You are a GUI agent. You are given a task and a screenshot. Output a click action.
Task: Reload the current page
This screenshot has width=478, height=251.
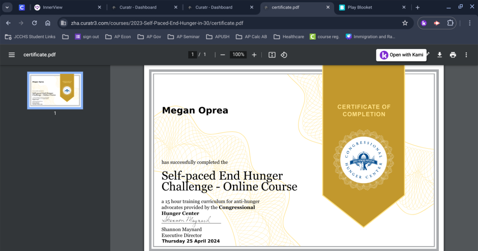pos(34,23)
